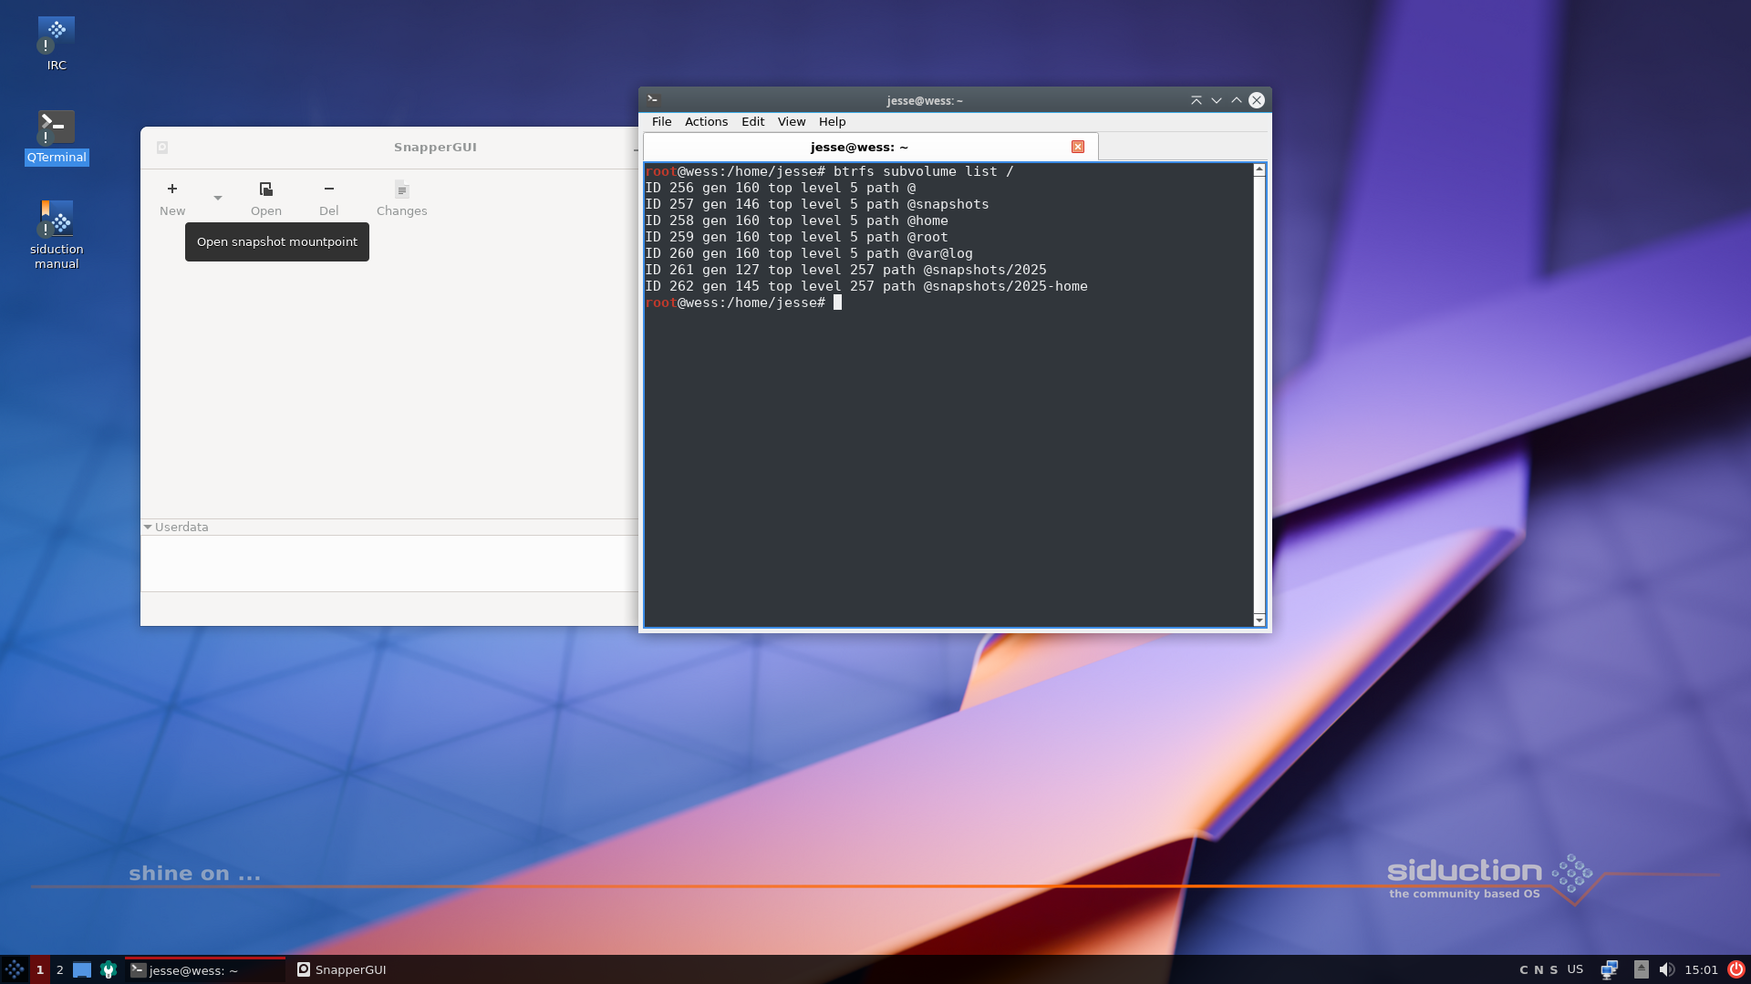Open the Actions menu in QTerminal

707,121
